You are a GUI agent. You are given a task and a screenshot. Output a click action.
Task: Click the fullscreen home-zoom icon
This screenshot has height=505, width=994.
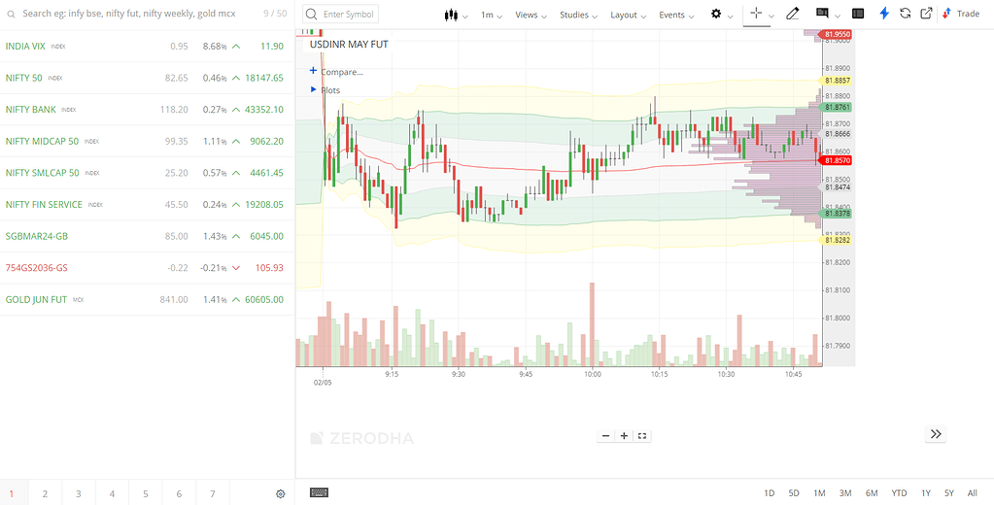642,436
